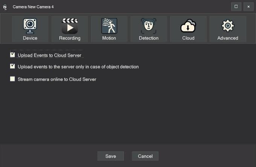Close the camera settings window
Screen dimensions: 256x167
pos(248,6)
